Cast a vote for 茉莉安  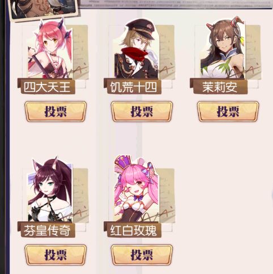228,111
